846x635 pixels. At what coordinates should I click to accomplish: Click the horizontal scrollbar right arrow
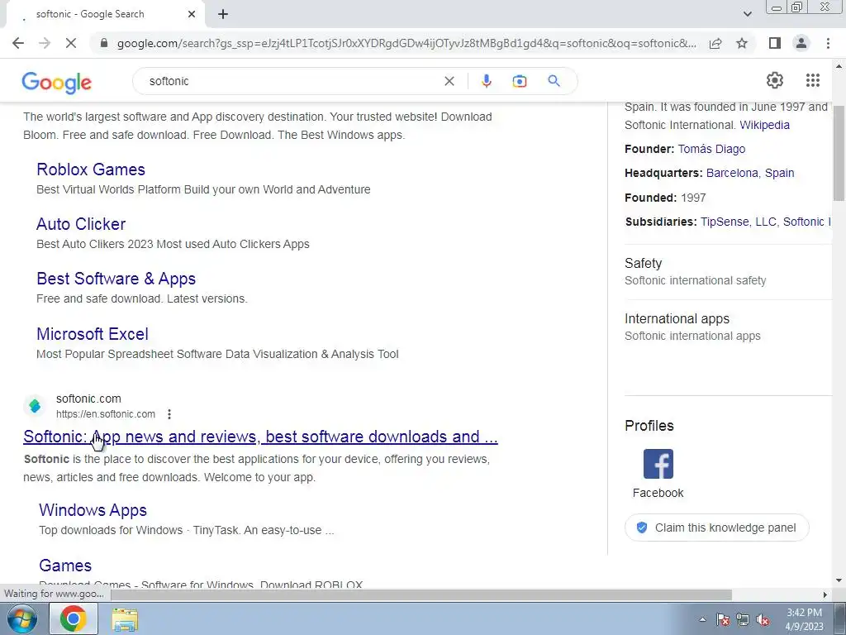pos(825,594)
